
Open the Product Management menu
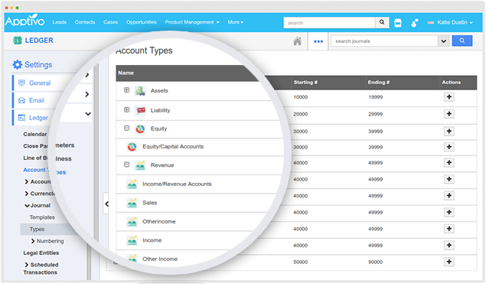pyautogui.click(x=192, y=22)
